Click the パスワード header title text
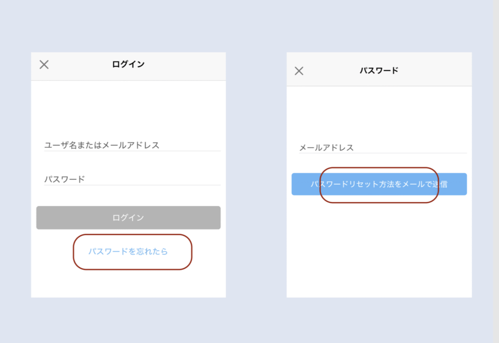Screen dimensions: 499x343 click(x=379, y=71)
